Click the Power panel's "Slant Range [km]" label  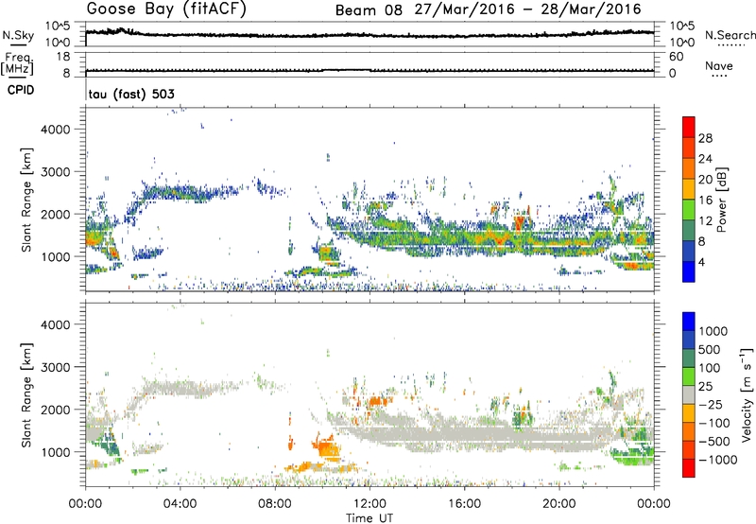pos(26,200)
